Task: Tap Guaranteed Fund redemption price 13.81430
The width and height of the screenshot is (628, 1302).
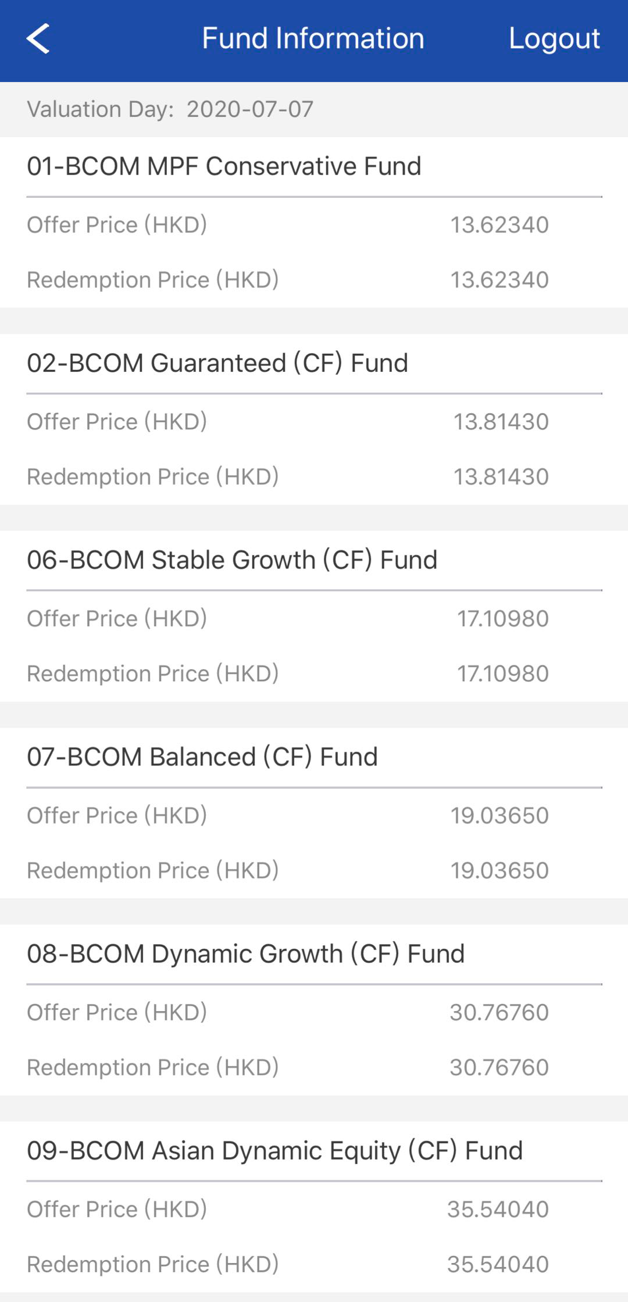Action: (501, 477)
